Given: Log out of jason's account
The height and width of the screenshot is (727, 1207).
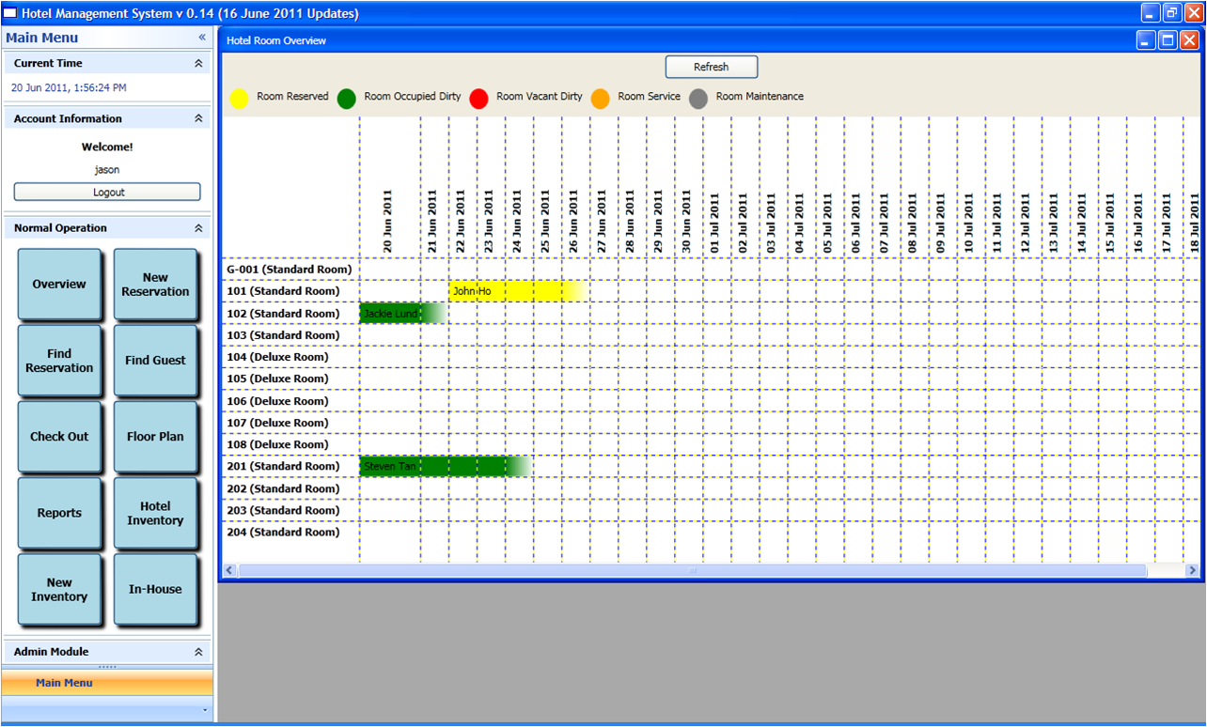Looking at the screenshot, I should [107, 192].
